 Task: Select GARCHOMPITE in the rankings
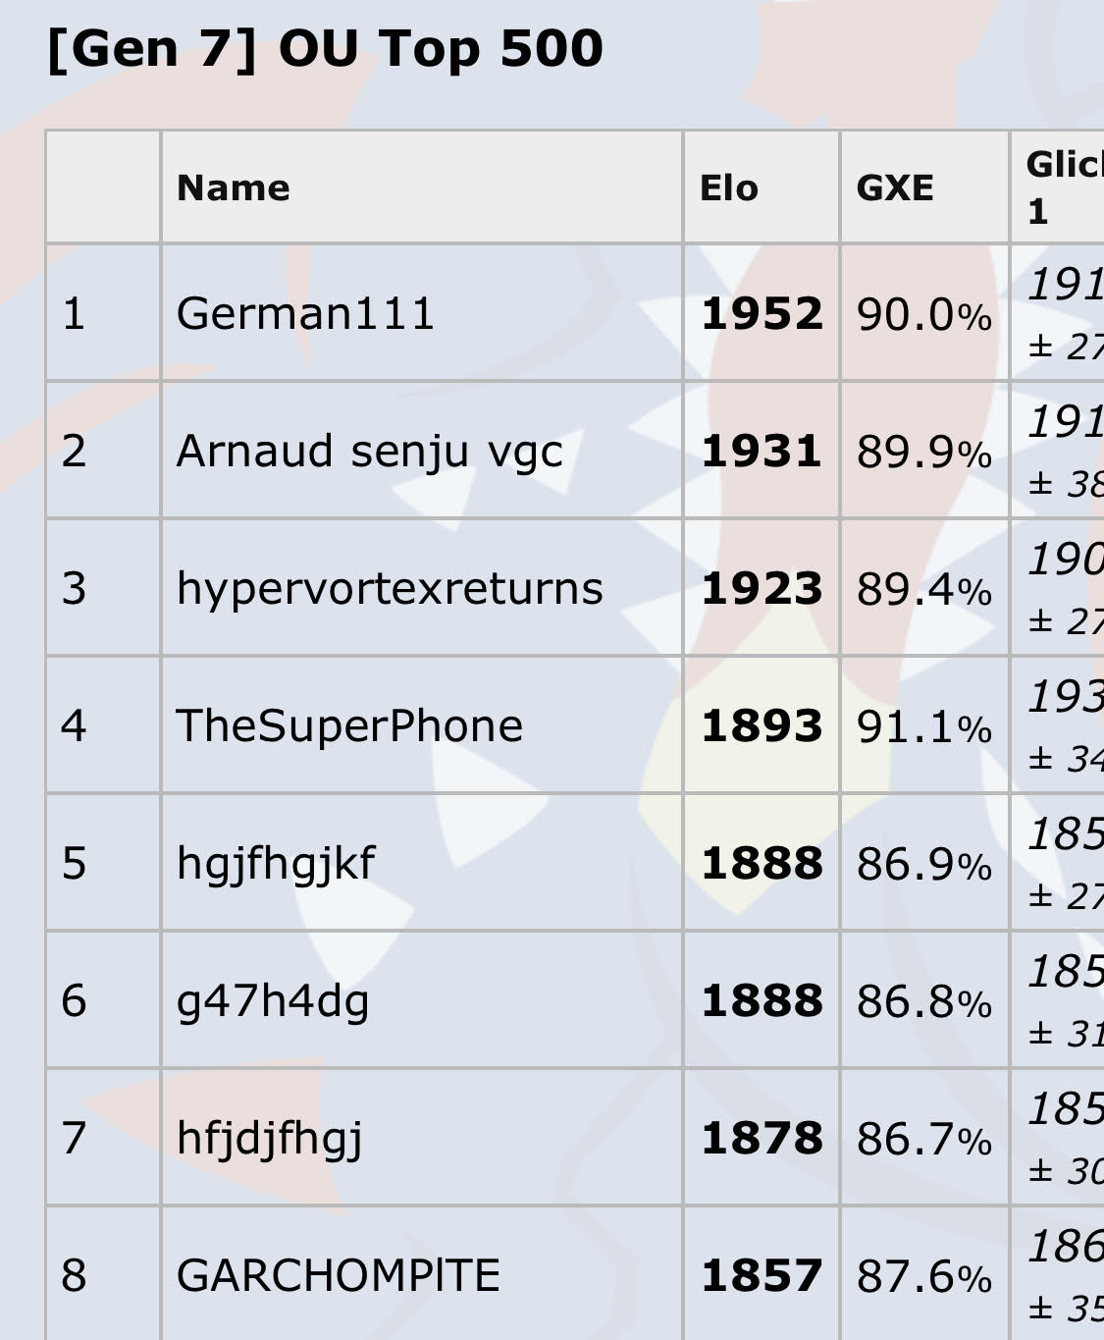338,1276
